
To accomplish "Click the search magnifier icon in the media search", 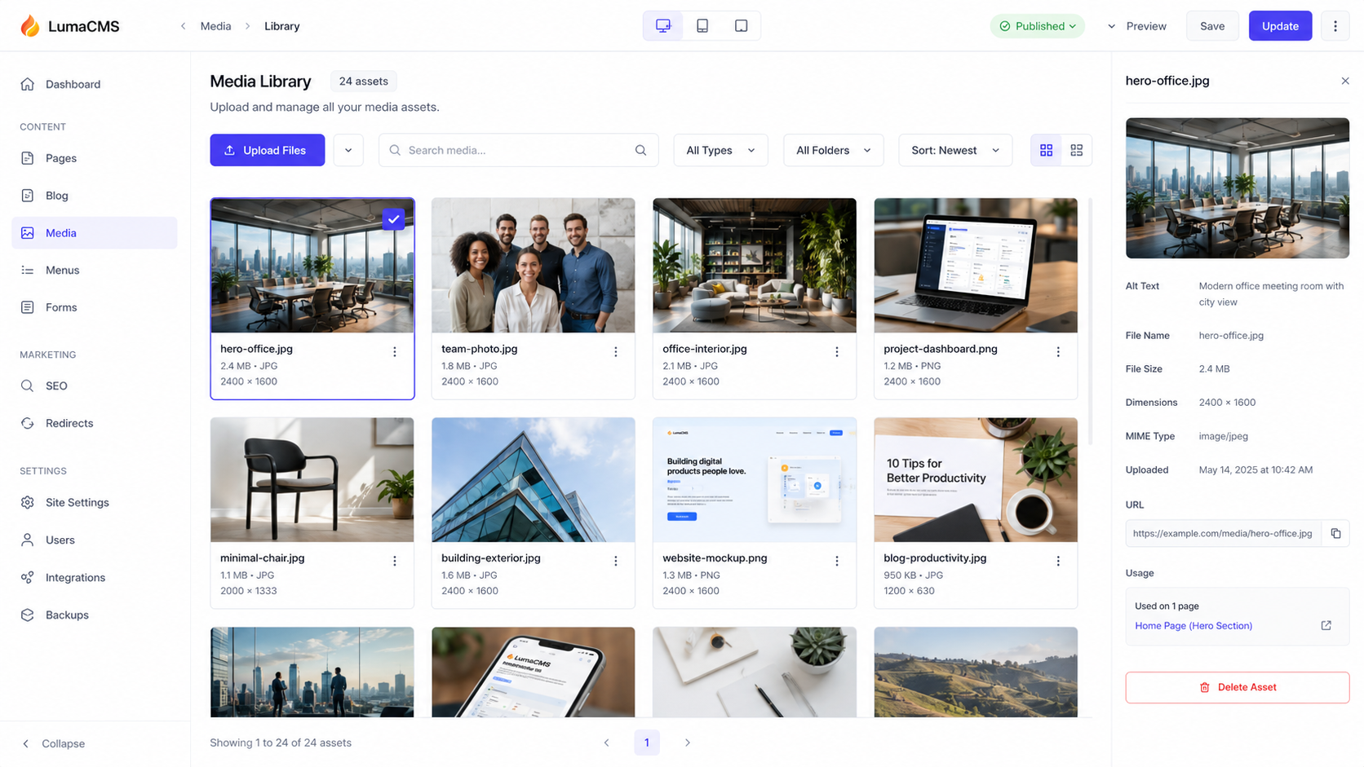I will pyautogui.click(x=640, y=150).
